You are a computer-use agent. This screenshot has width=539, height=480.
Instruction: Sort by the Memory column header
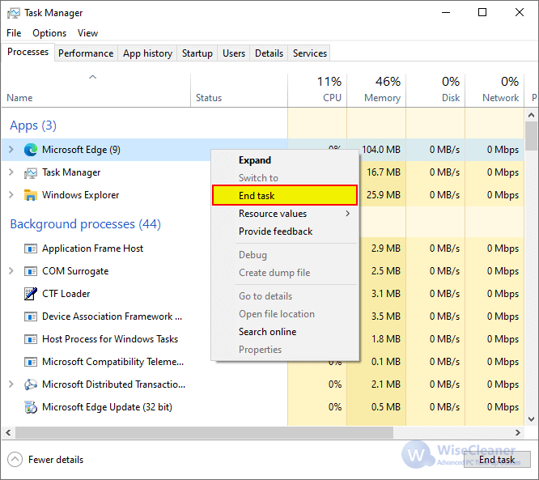tap(376, 90)
